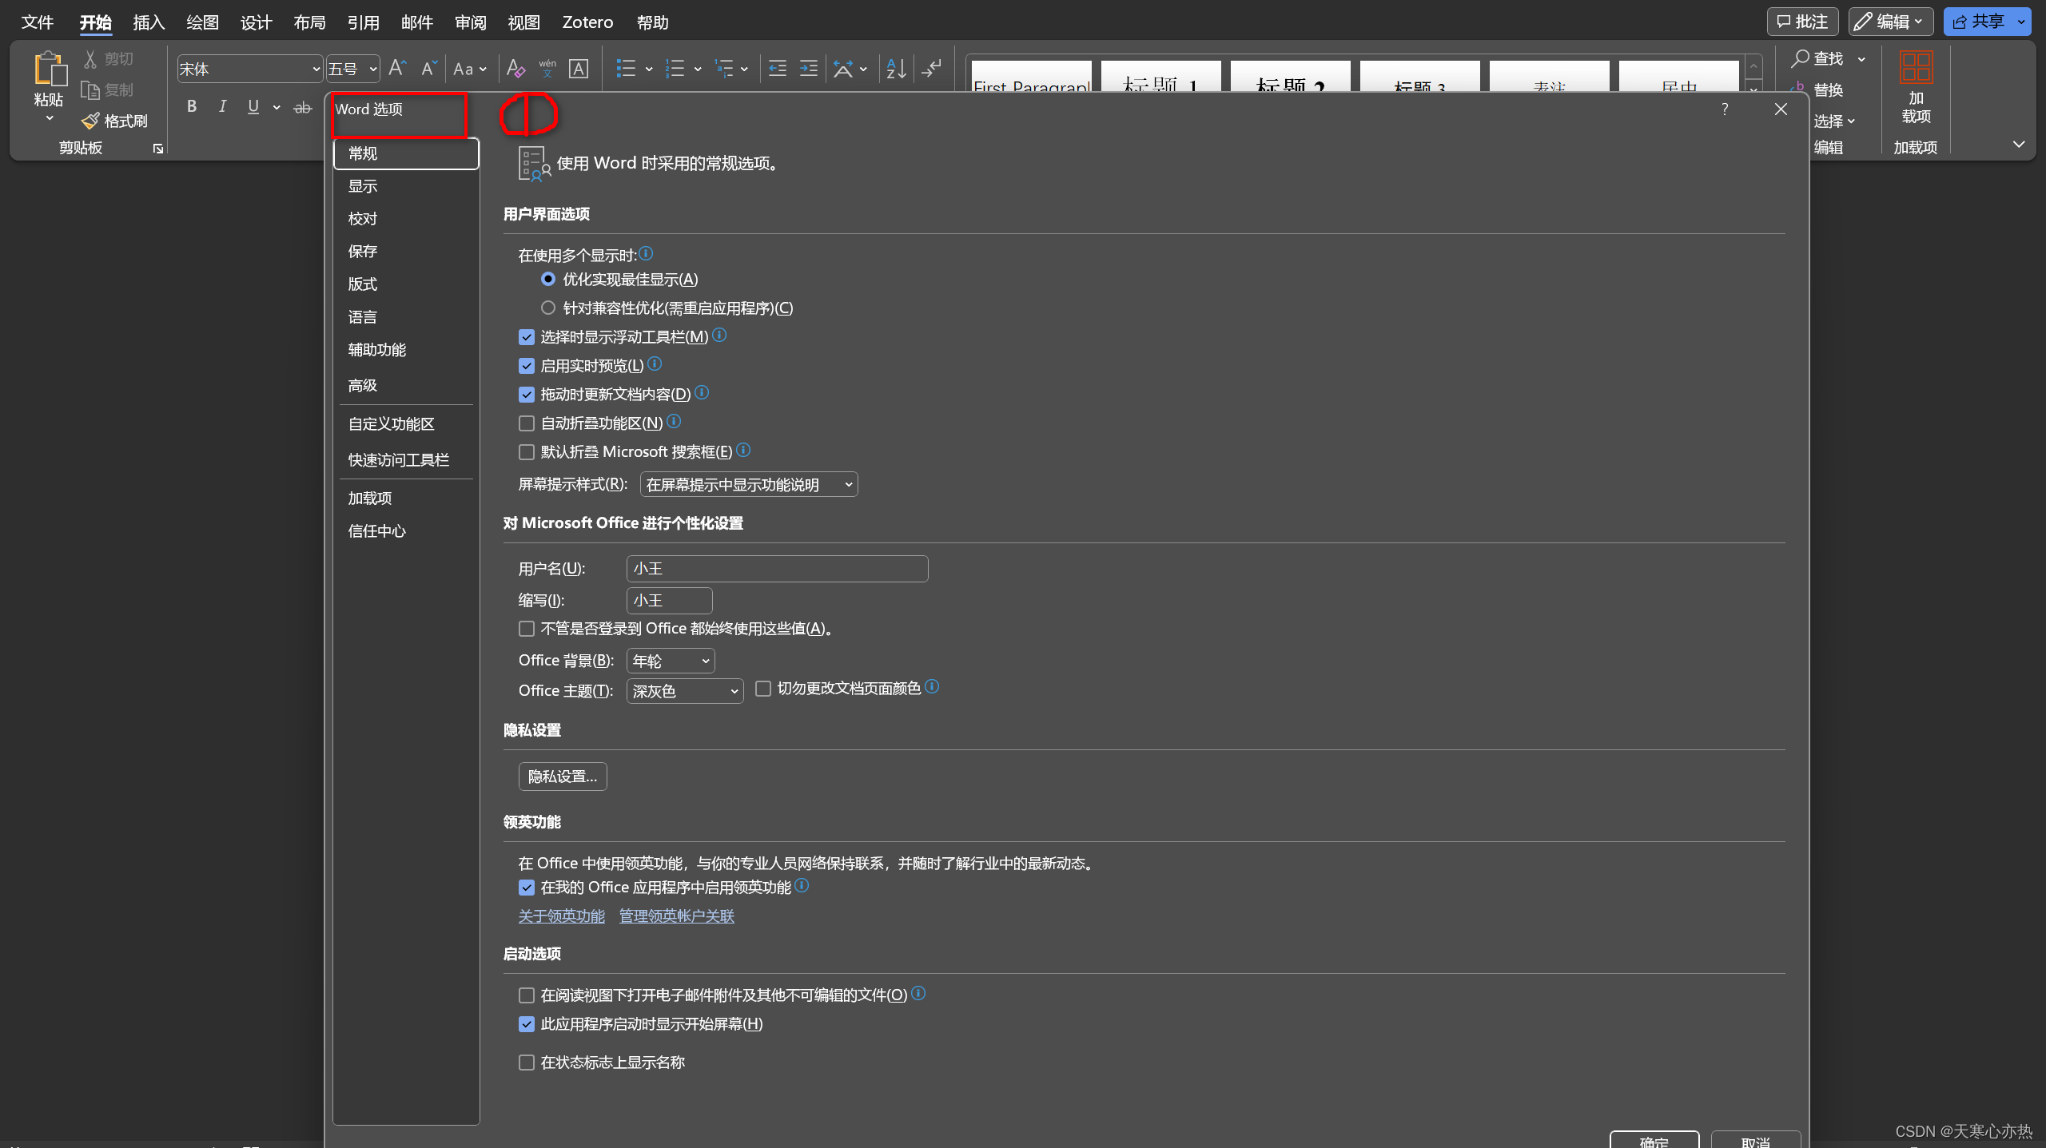
Task: Open the 关于领英功能 link
Action: (561, 916)
